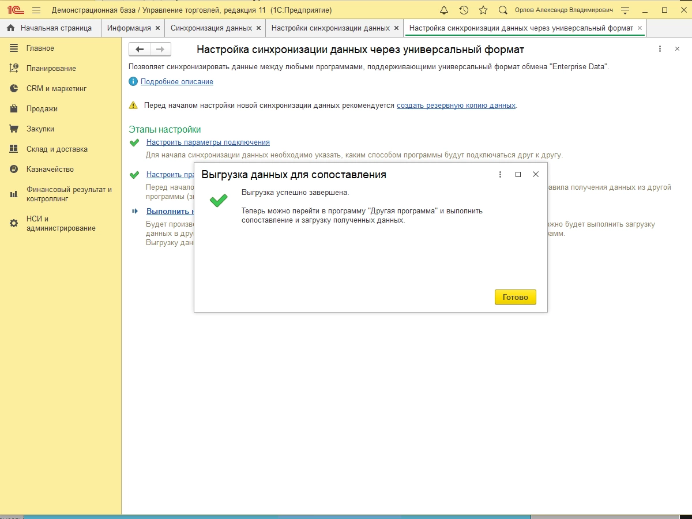Image resolution: width=692 pixels, height=519 pixels.
Task: Open the 1C main menu logo
Action: (x=15, y=10)
